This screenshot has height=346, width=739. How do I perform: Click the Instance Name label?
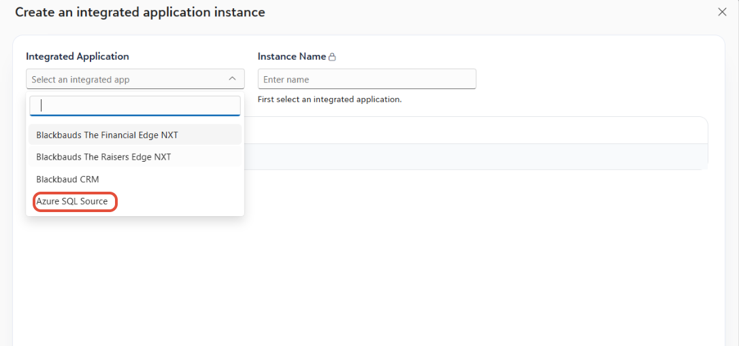[292, 56]
